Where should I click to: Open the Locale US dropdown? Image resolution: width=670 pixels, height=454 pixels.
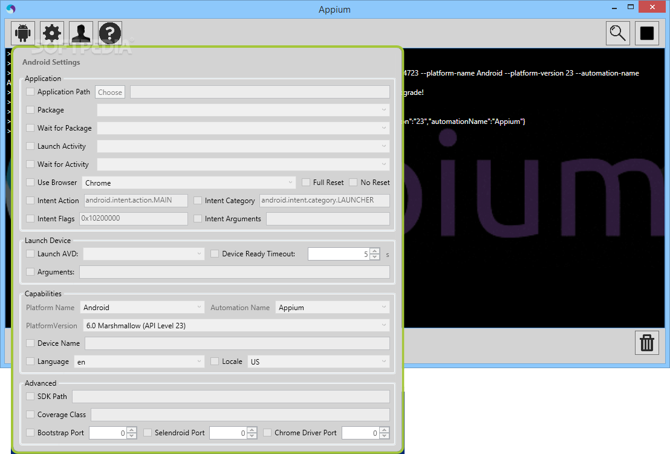point(319,362)
